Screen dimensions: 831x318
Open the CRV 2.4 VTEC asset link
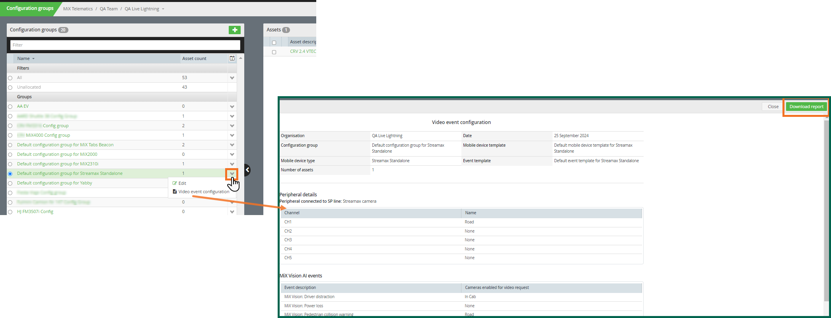[303, 51]
